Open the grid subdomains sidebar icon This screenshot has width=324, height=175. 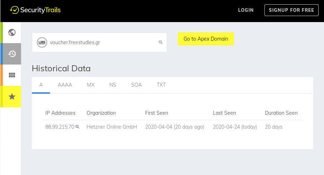pos(12,75)
